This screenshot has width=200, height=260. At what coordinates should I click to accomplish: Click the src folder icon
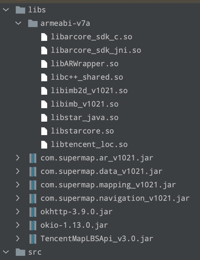coord(20,252)
